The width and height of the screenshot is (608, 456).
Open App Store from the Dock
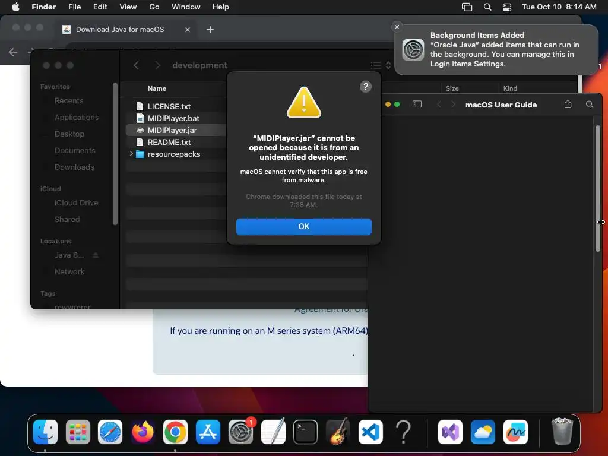coord(208,432)
